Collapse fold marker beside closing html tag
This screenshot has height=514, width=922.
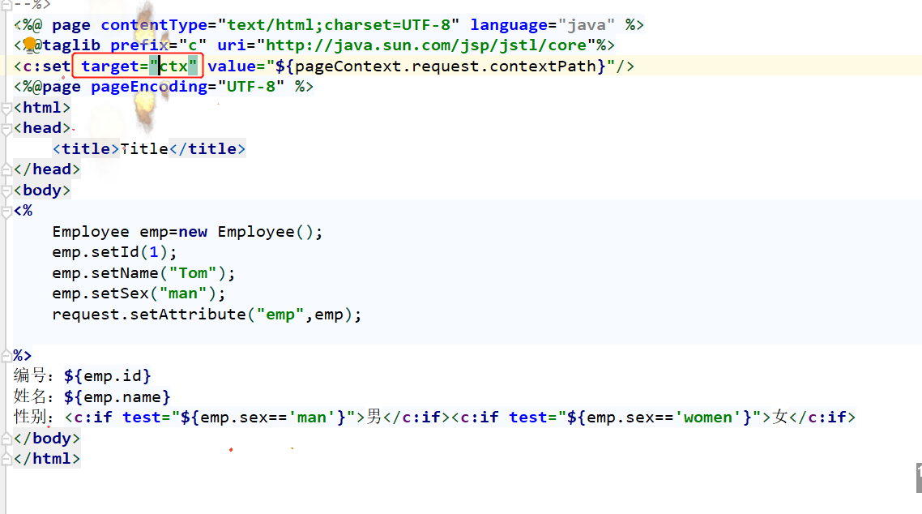tap(6, 458)
